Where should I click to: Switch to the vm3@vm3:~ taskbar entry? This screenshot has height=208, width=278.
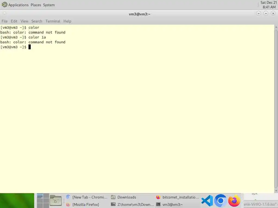(178, 204)
